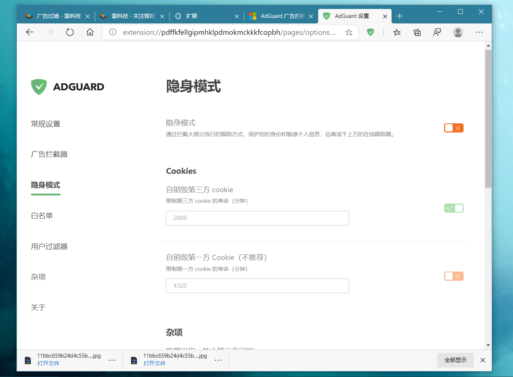
Task: Open browser Settings and more menu
Action: (x=479, y=32)
